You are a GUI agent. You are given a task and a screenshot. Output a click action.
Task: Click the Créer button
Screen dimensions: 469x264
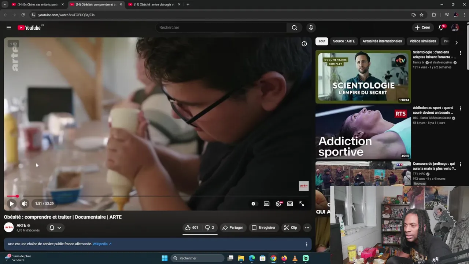click(422, 27)
